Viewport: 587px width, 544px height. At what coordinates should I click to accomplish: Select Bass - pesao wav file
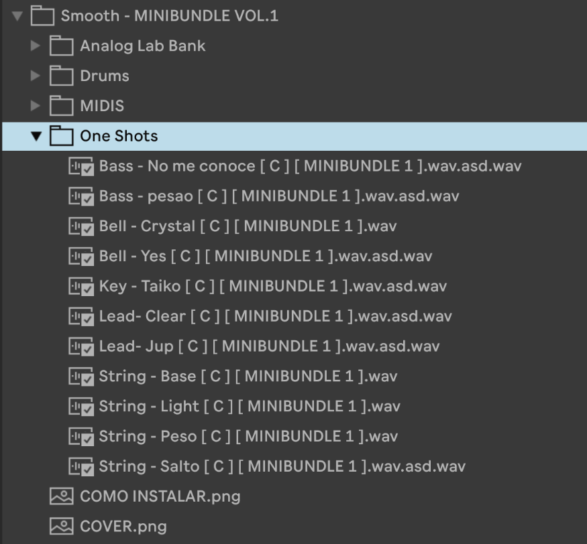click(x=279, y=196)
